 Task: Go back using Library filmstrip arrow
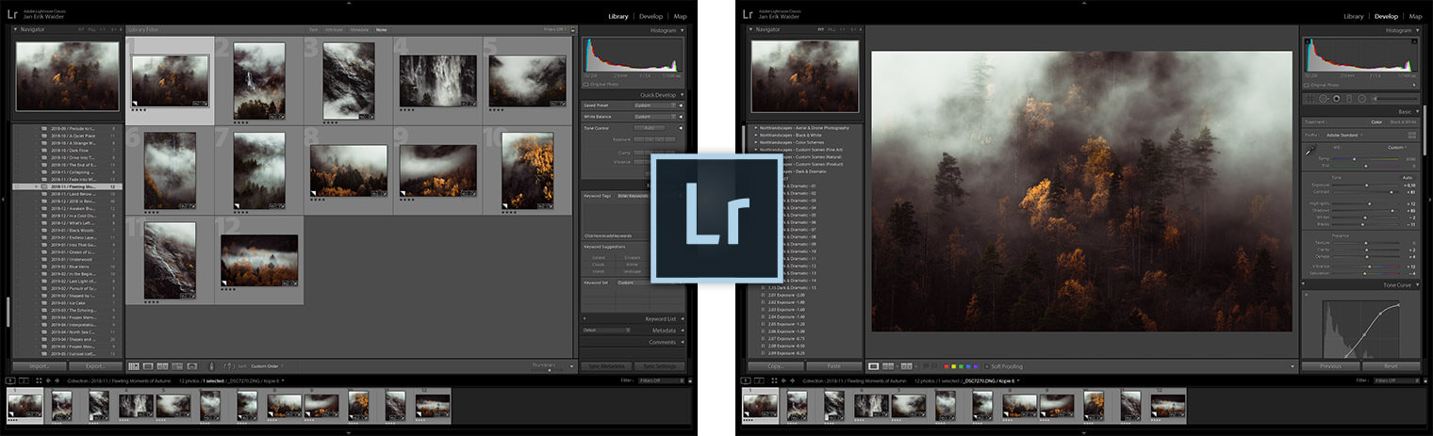[48, 380]
